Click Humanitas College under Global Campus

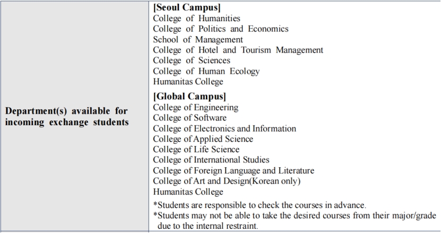(188, 192)
